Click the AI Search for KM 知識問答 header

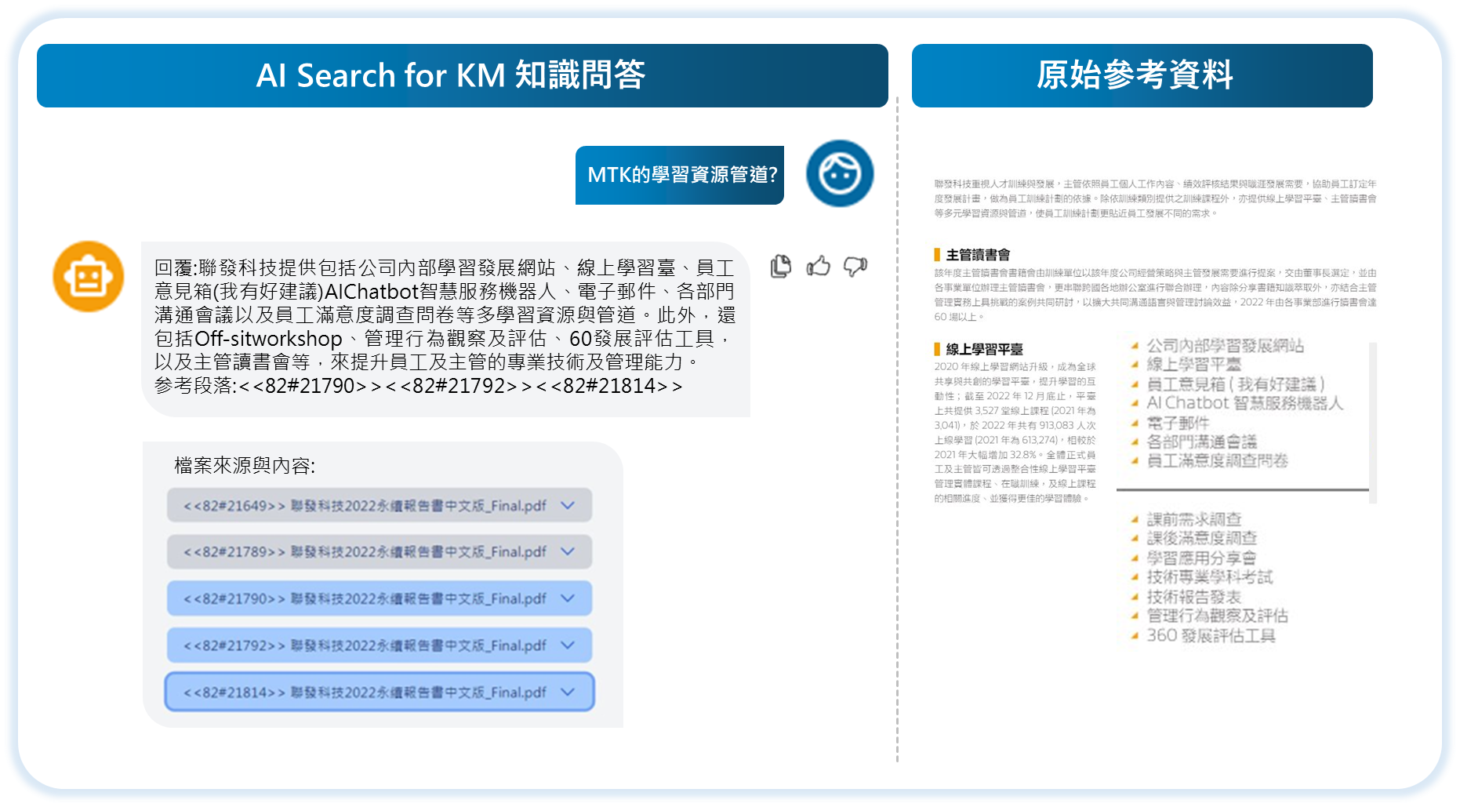(x=463, y=76)
